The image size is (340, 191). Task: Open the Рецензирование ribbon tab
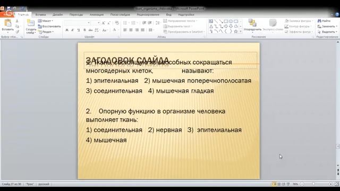point(148,14)
